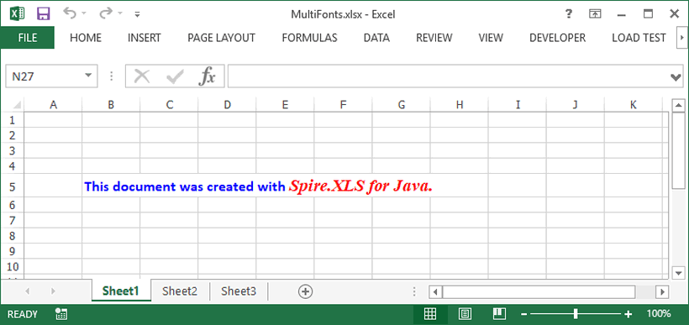Click the Excel application icon in title bar
The width and height of the screenshot is (689, 325).
coord(17,14)
